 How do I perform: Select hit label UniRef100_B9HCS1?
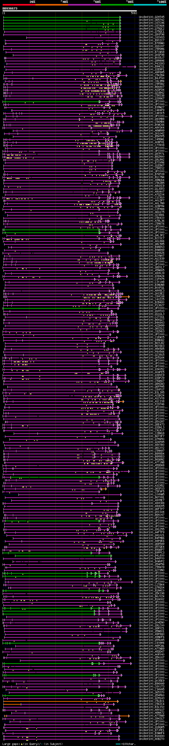pos(152,67)
